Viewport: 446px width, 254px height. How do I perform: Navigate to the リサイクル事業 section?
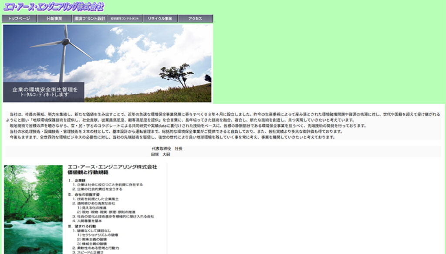(160, 19)
